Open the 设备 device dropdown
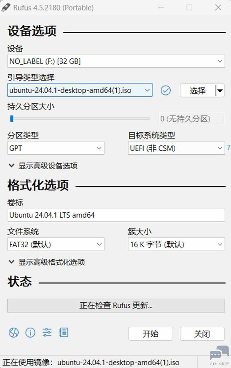The image size is (231, 368). pyautogui.click(x=116, y=61)
